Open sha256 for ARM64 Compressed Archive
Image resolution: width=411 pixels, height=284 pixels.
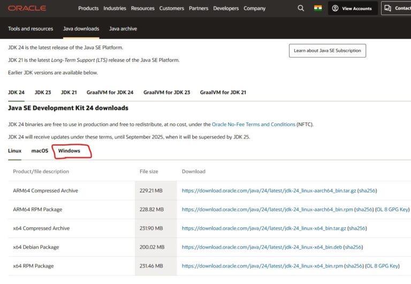[367, 191]
